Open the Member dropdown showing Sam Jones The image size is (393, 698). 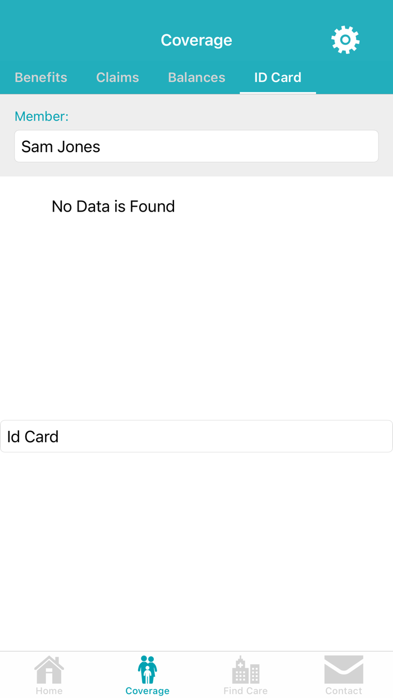pos(196,146)
